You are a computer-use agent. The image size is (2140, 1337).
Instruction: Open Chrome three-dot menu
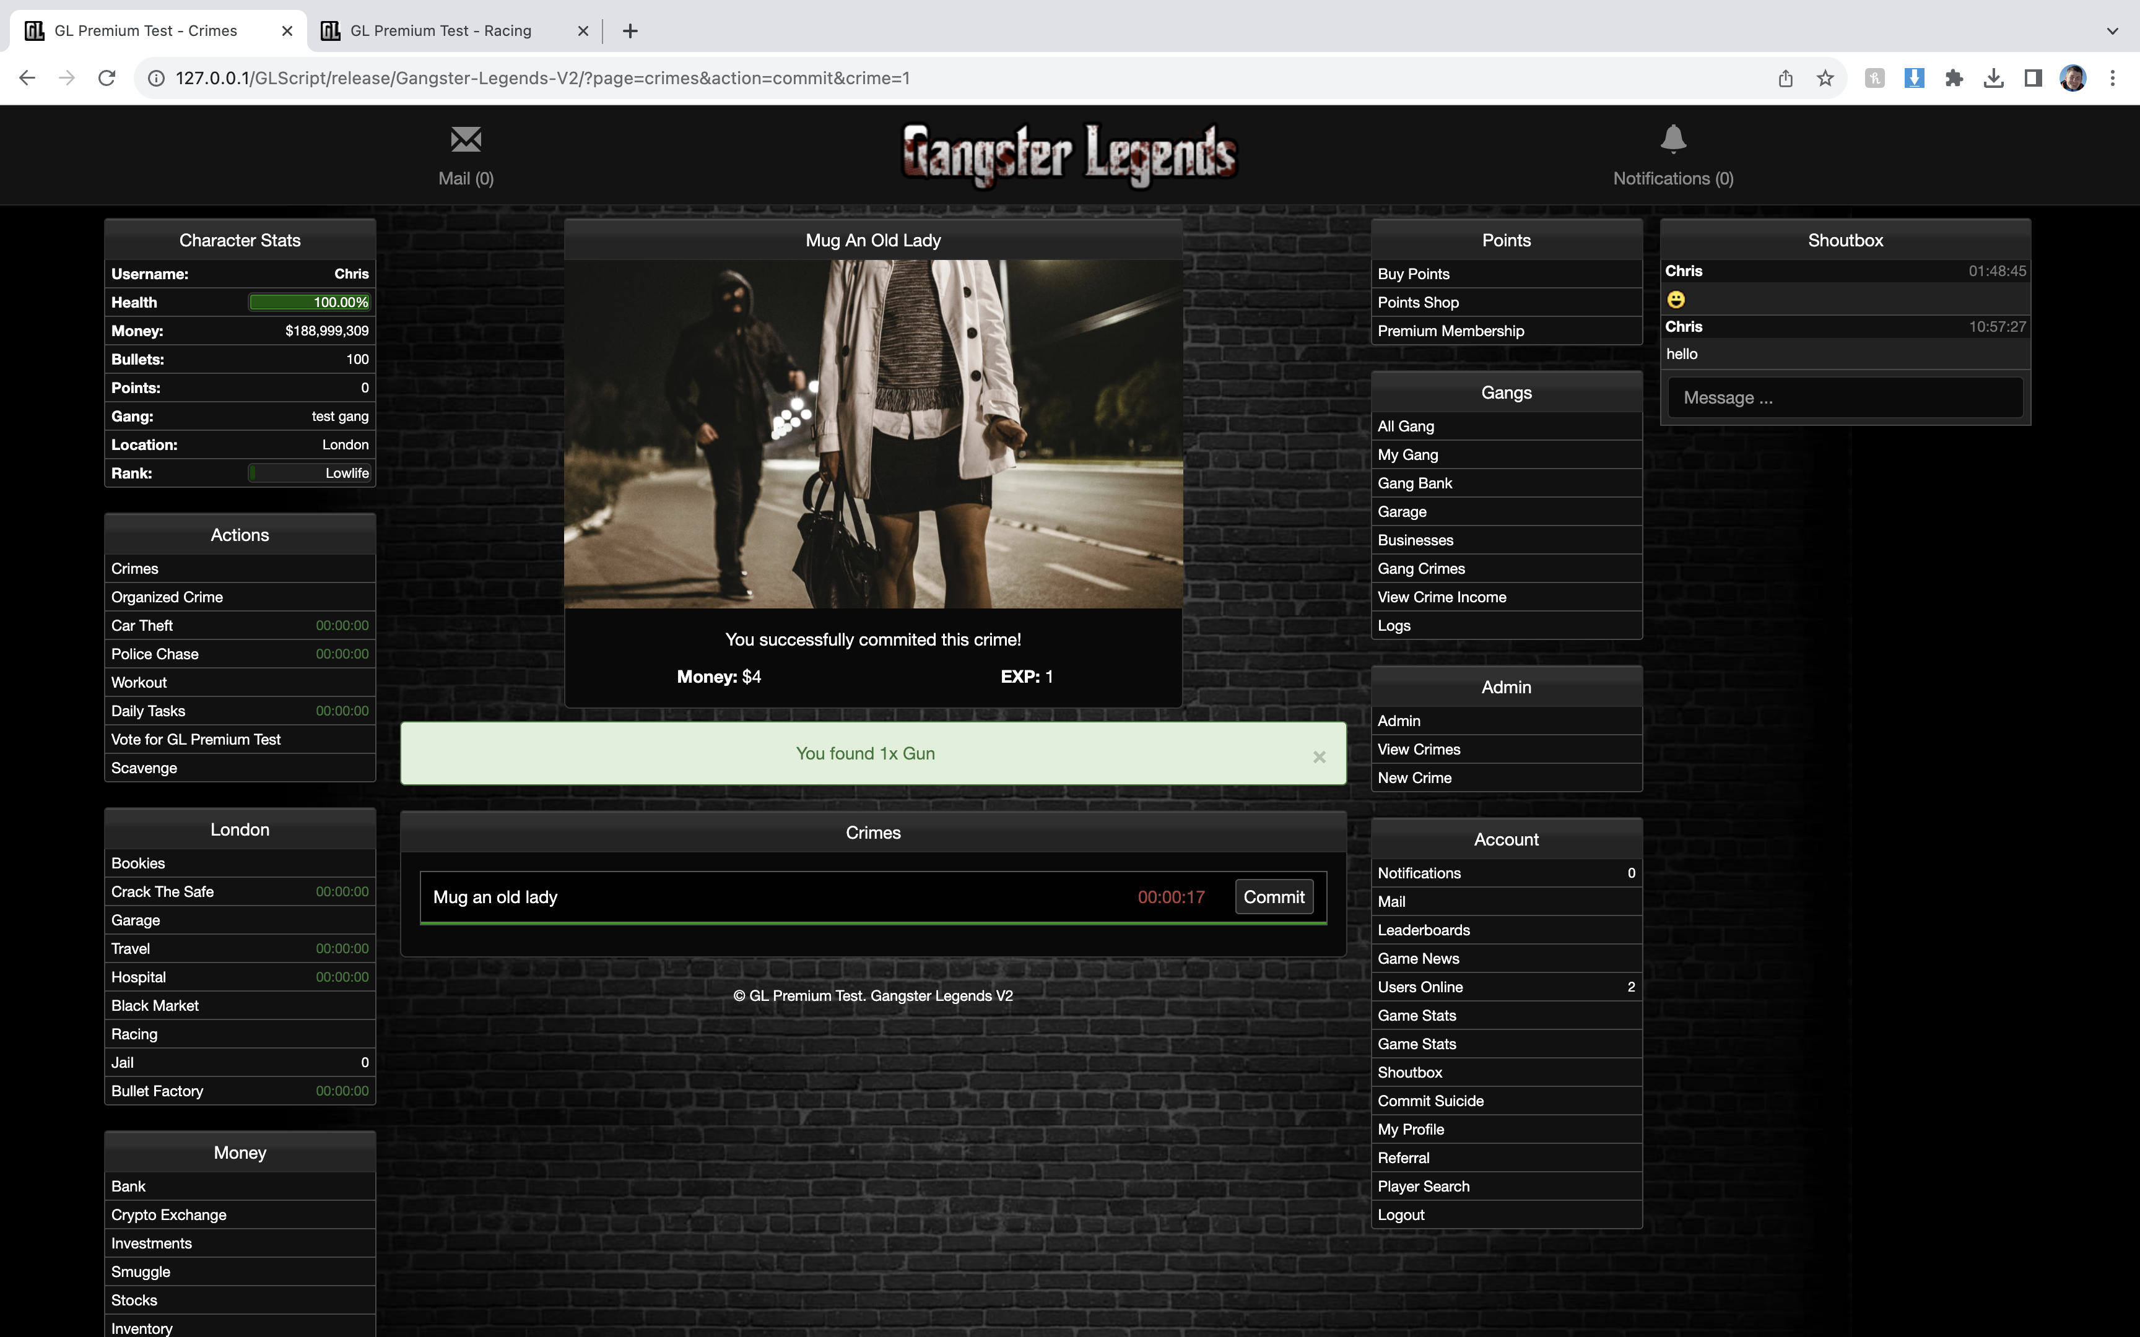click(x=2113, y=78)
